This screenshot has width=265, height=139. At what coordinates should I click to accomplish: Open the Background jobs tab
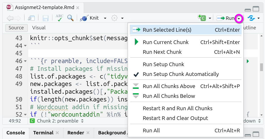(113, 133)
